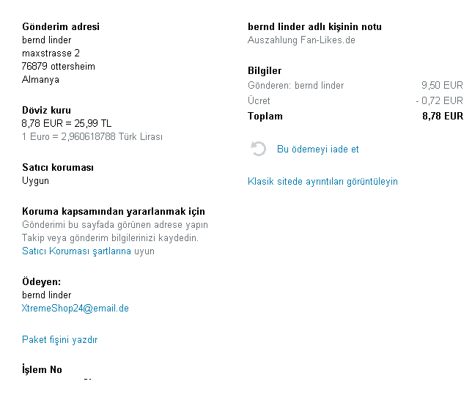Select the 'Satıcı koruması' heading
Screen dimensions: 472x395
tap(58, 168)
